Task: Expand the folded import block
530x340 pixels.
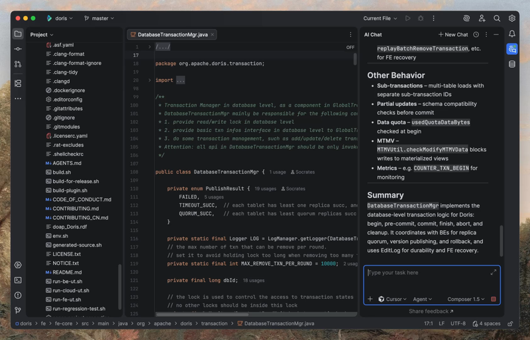Action: [x=150, y=80]
